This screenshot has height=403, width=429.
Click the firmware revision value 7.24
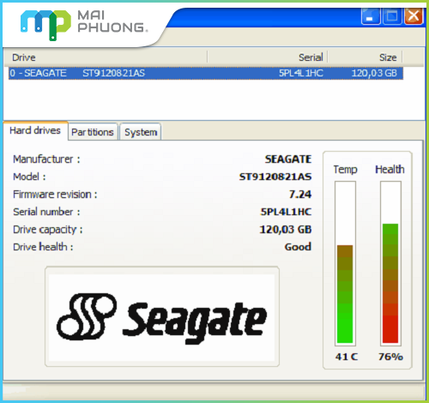(300, 195)
